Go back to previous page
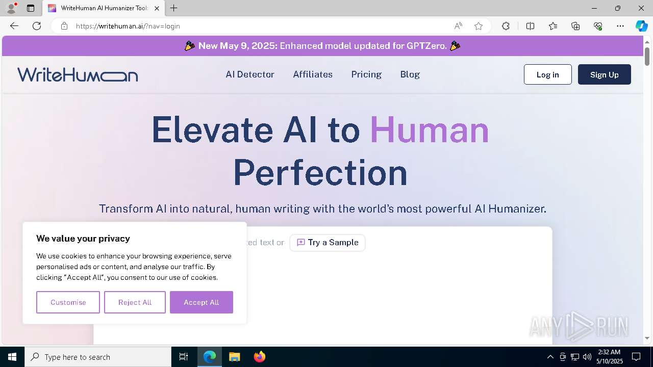The image size is (653, 367). 14,26
